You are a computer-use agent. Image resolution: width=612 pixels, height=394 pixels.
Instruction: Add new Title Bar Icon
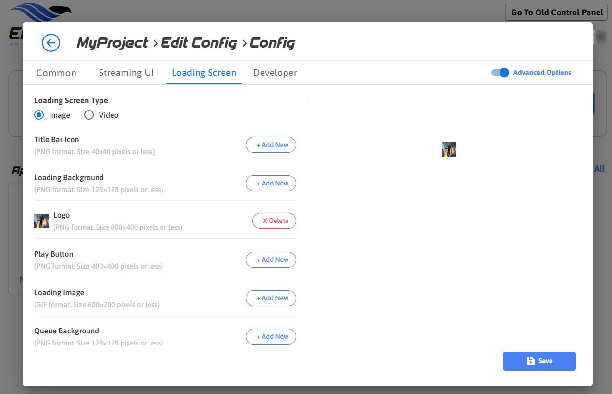tap(271, 145)
